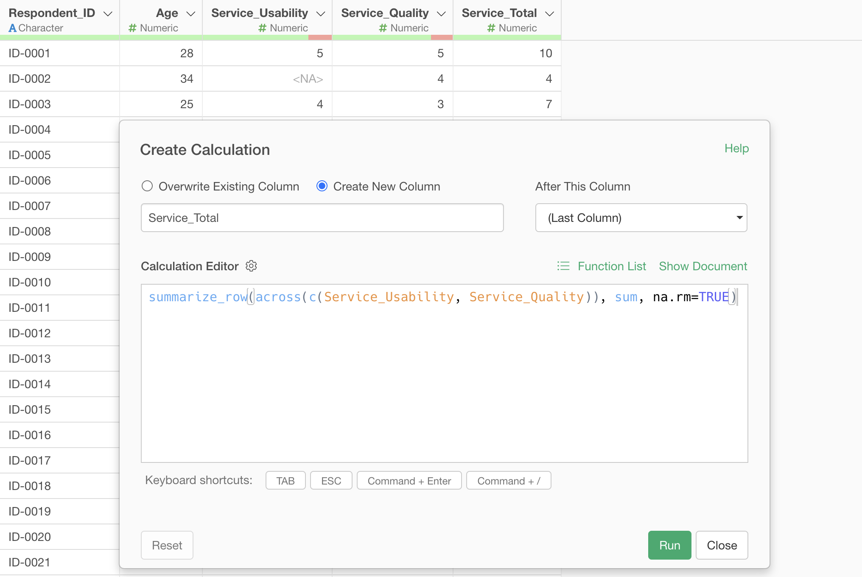Click the Numeric hash icon under Service_Usability
Image resolution: width=862 pixels, height=577 pixels.
click(262, 28)
